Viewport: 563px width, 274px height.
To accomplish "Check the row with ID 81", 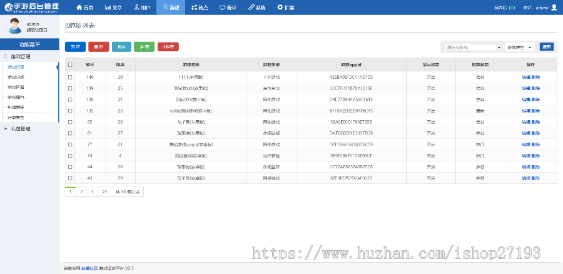I will point(70,133).
